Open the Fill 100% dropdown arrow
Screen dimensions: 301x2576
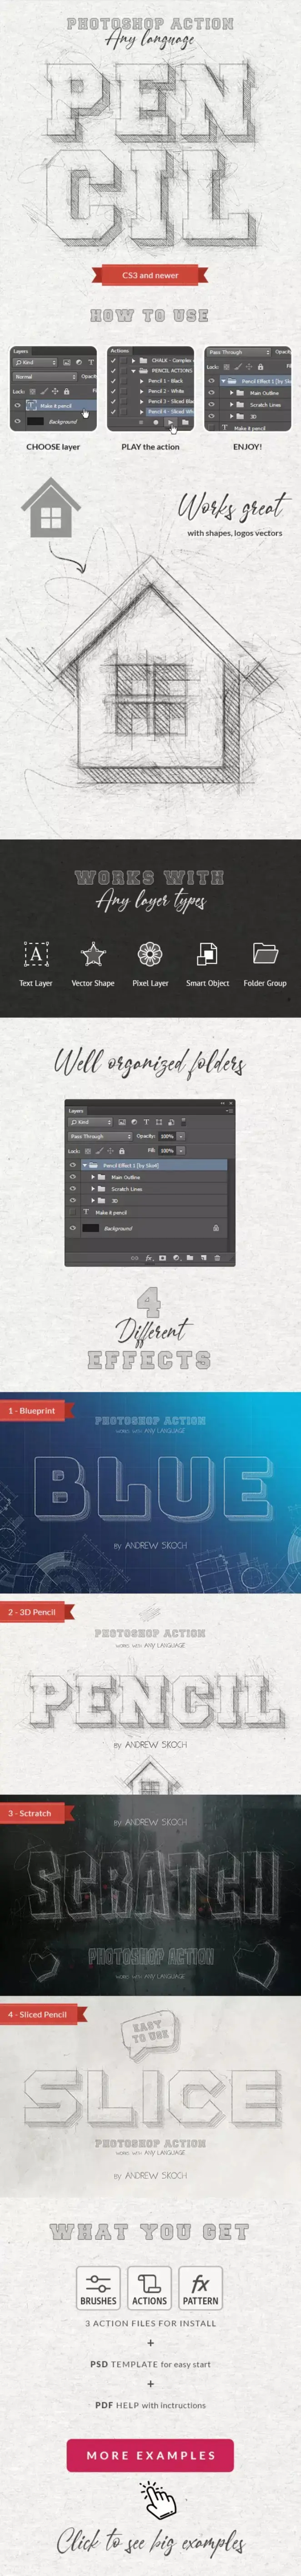point(181,1150)
